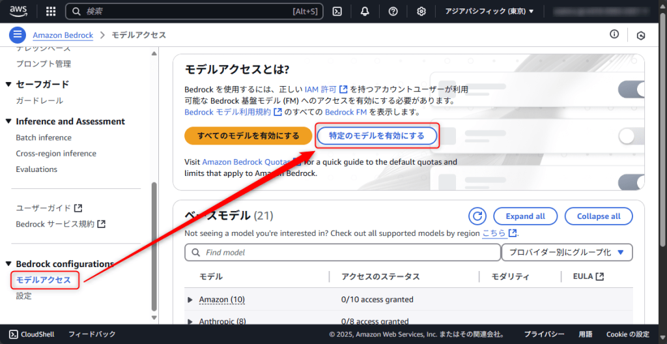
Task: Open the ユーザーガイド external link
Action: [x=49, y=208]
